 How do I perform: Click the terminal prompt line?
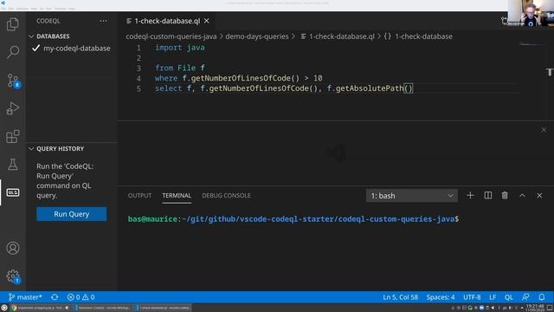tap(293, 219)
